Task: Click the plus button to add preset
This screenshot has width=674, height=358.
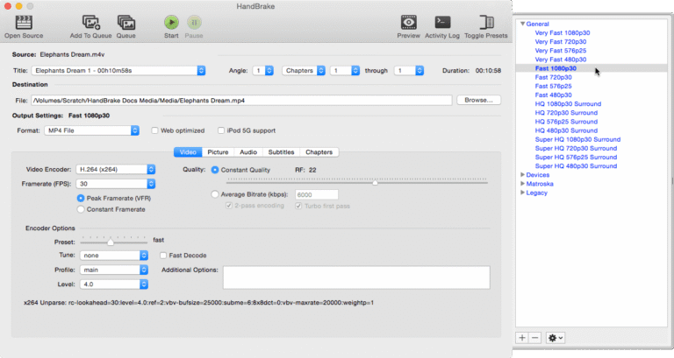Action: pyautogui.click(x=522, y=338)
